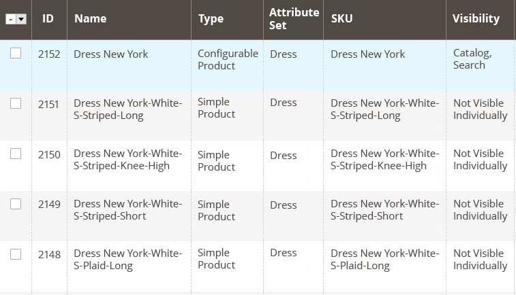Mark the checkbox for product 2149
This screenshot has width=516, height=295.
point(16,204)
